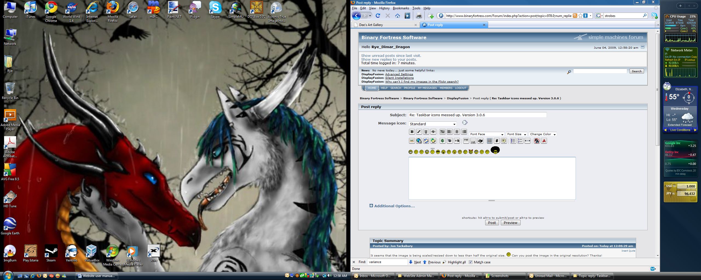Click the red letter A toolbar icon
The image size is (701, 280).
(544, 141)
